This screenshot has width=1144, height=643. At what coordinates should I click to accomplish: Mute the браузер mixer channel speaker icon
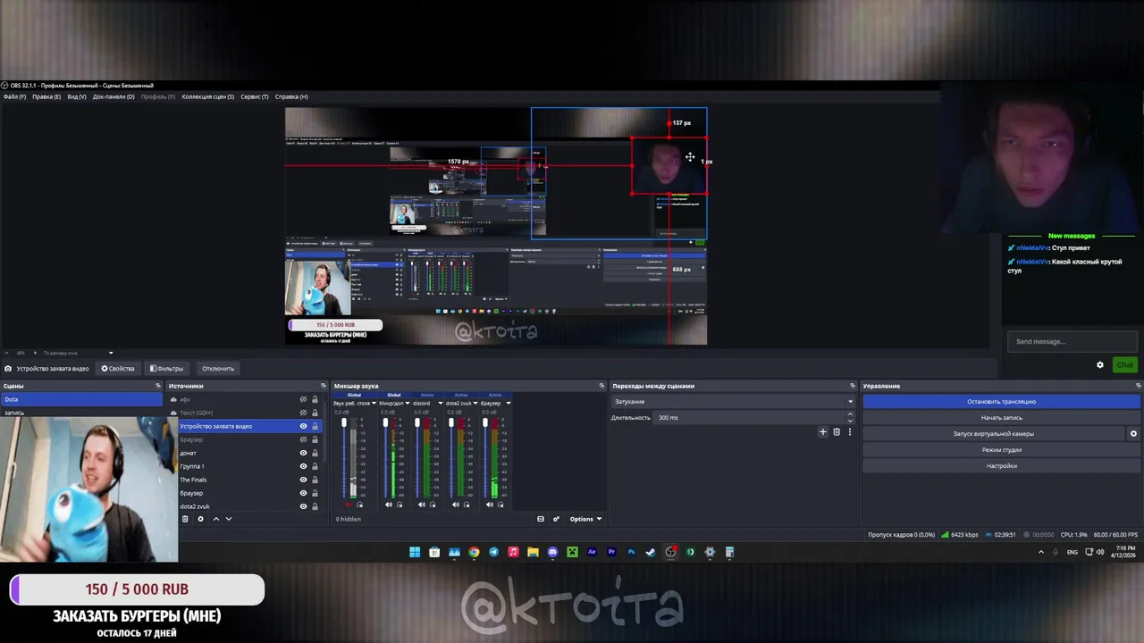tap(489, 505)
